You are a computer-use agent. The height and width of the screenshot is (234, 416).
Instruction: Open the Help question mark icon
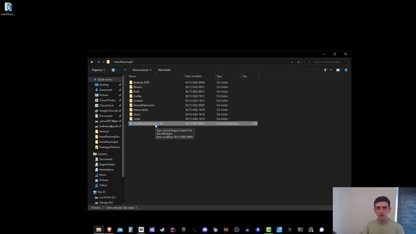(346, 70)
